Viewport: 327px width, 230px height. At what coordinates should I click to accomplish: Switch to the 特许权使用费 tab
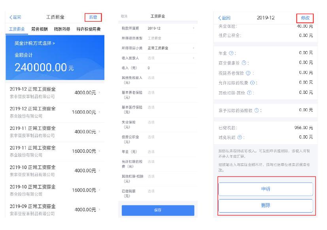(89, 29)
